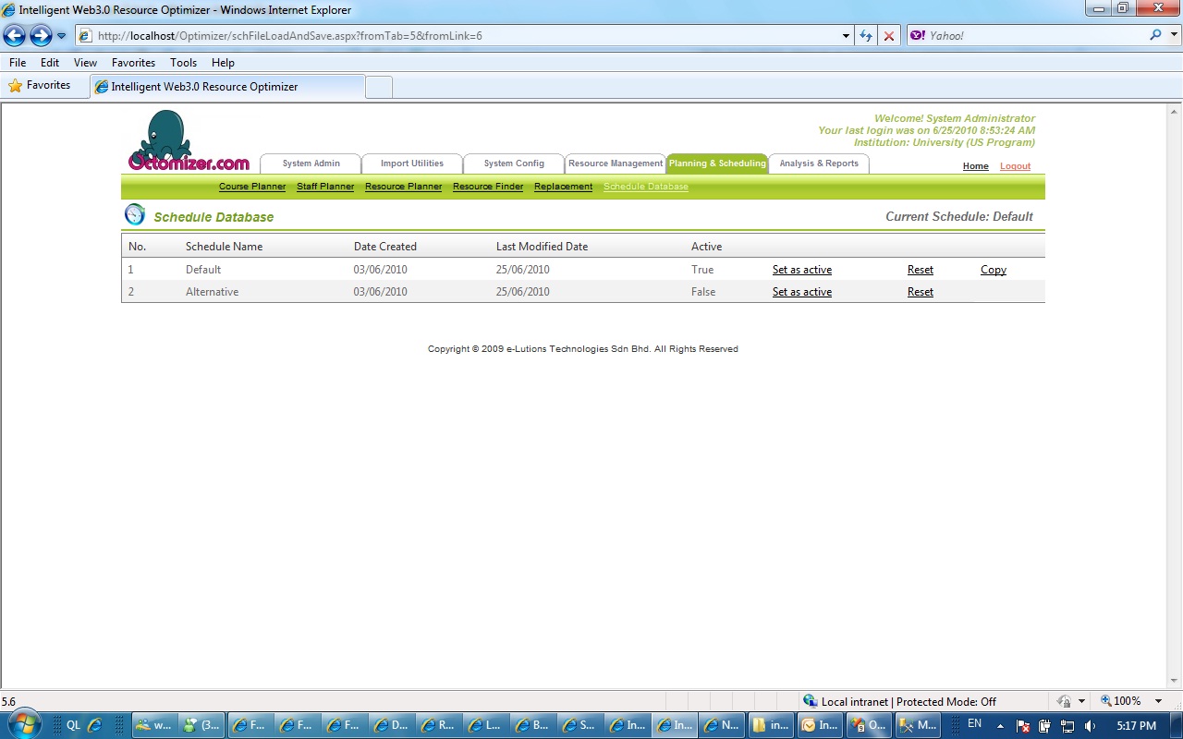Launch Internet Explorer from Quick Launch
The height and width of the screenshot is (739, 1183).
pyautogui.click(x=95, y=725)
